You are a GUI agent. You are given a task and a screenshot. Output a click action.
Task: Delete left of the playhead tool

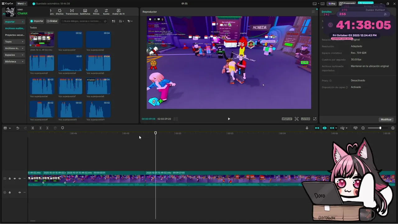[x=40, y=128]
